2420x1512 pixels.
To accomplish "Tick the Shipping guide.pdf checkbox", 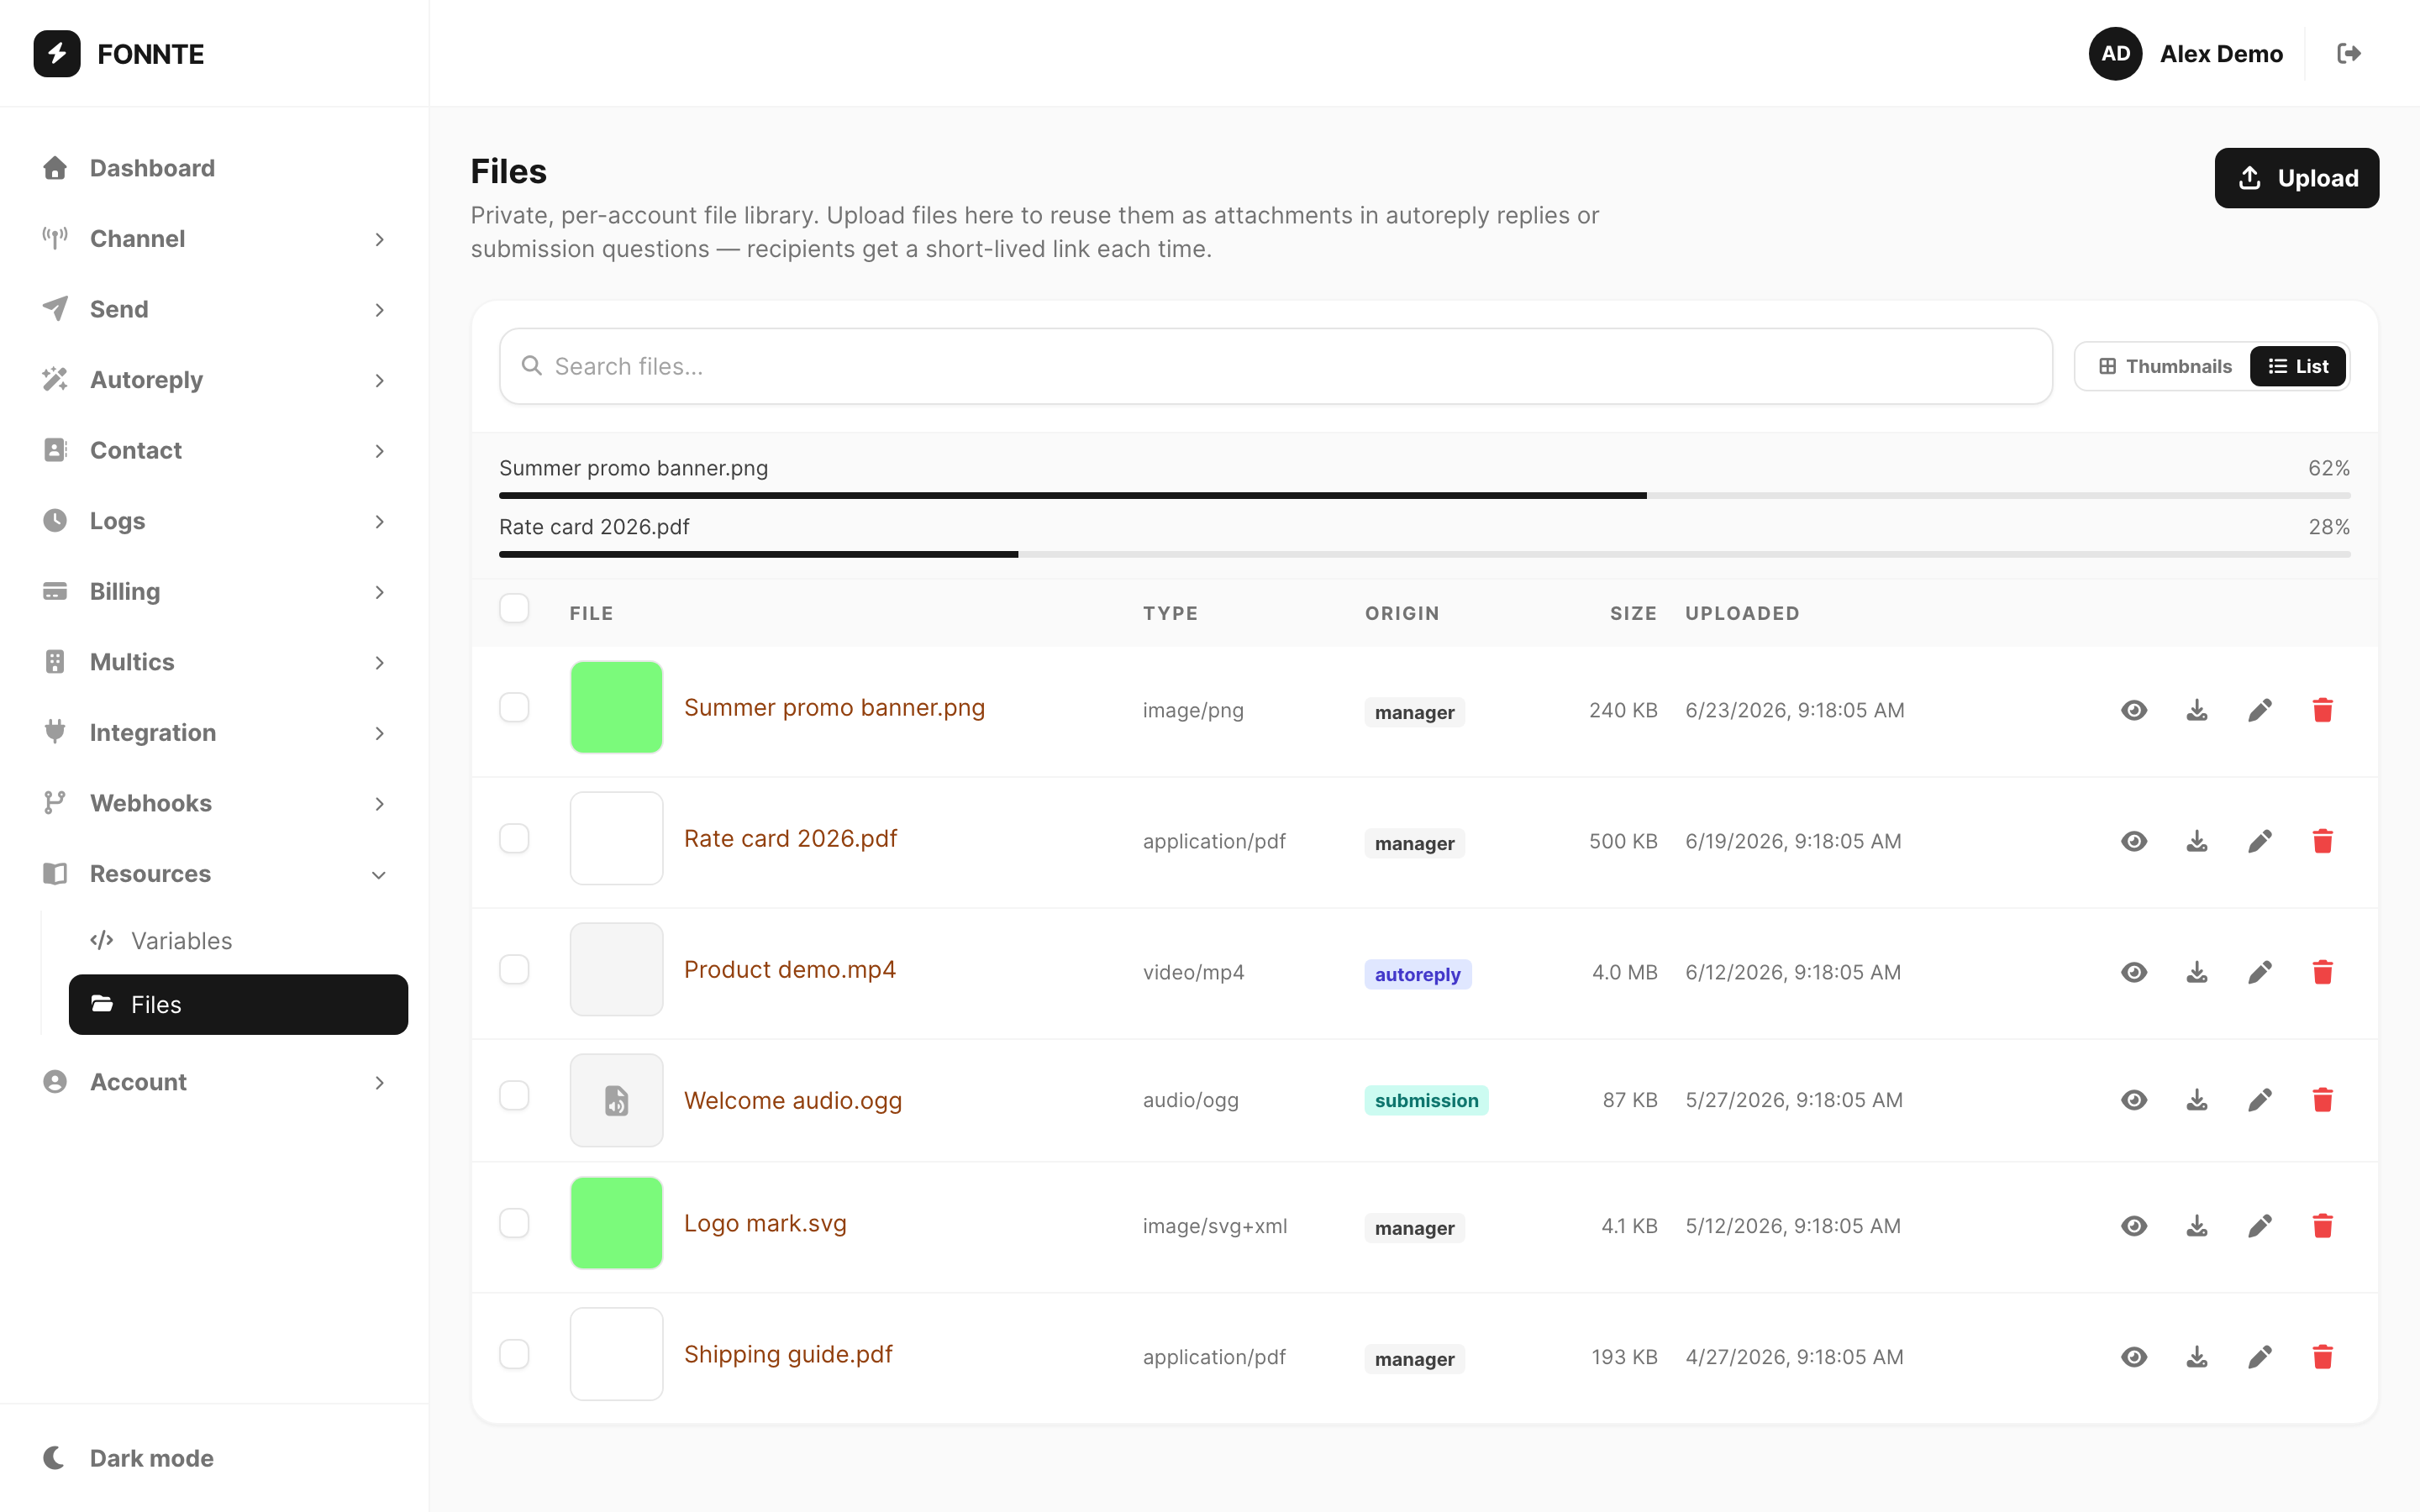I will (x=514, y=1354).
